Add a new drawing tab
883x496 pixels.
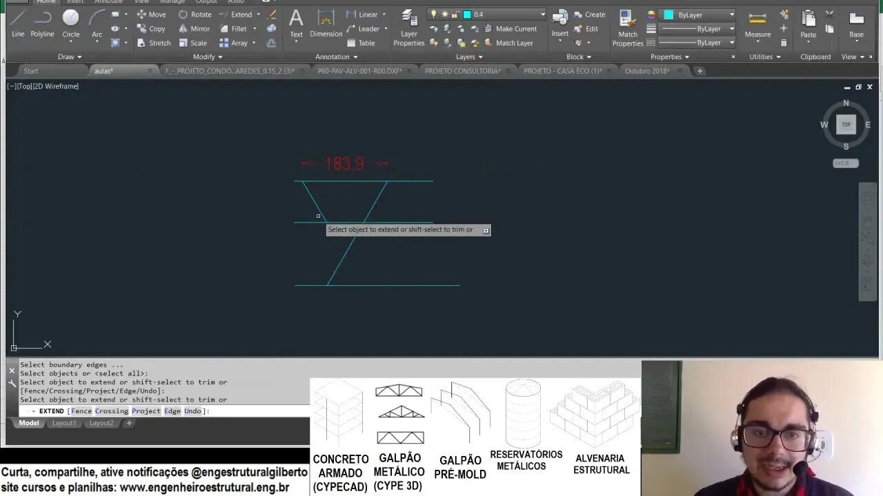coord(700,71)
